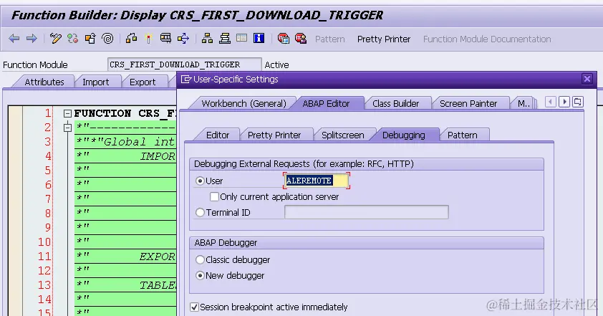Click code line starting FUNCTION CRS_
Screen dimensions: 603x316
tap(125, 113)
